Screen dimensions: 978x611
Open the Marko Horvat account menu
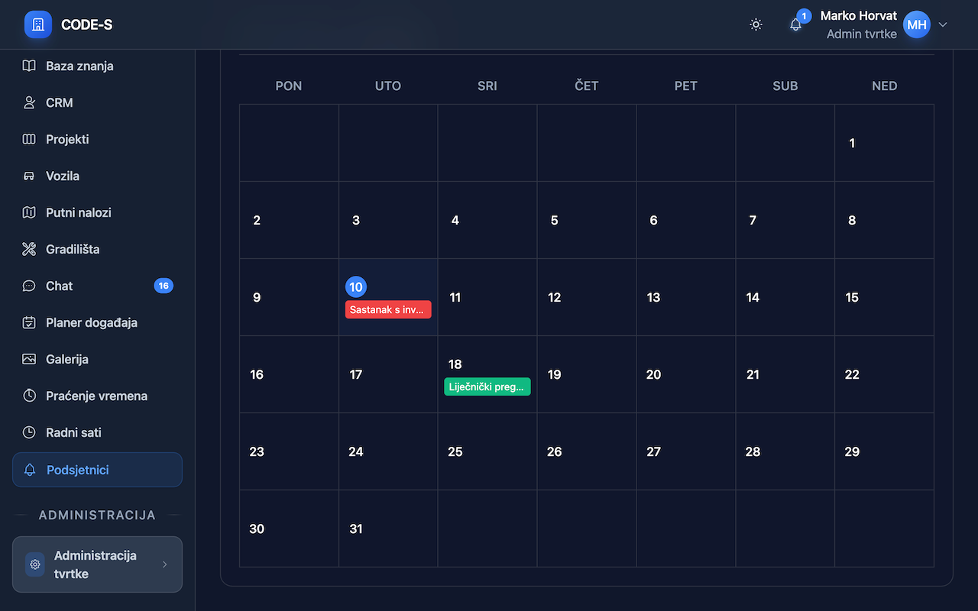click(858, 24)
